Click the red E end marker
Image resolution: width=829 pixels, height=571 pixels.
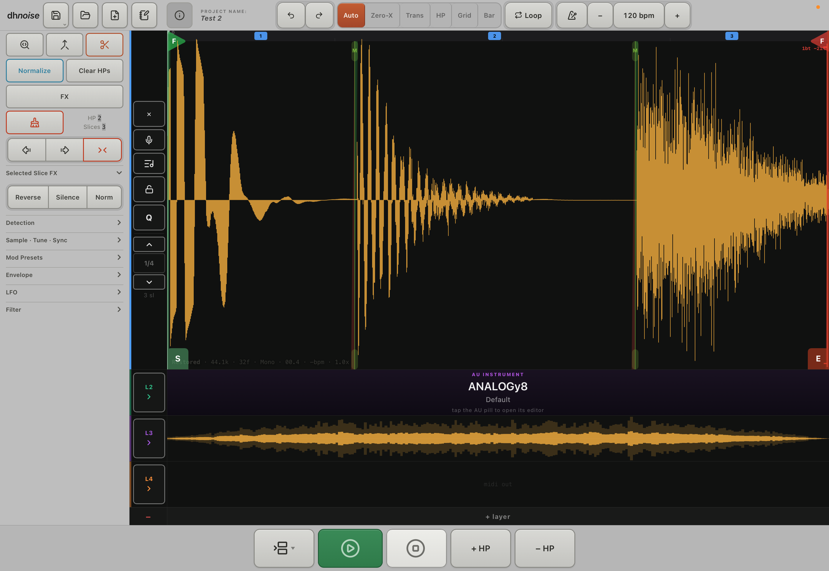(x=818, y=358)
